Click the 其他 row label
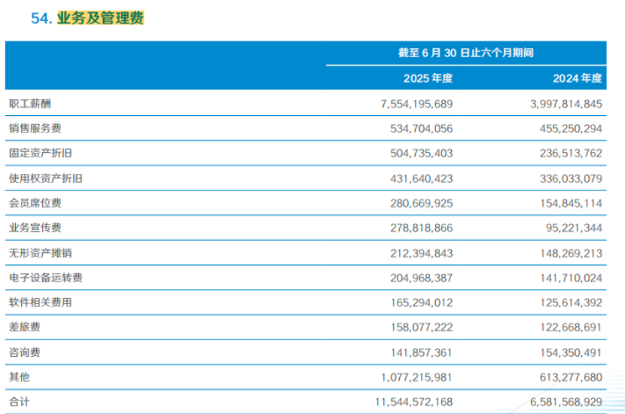Screen dimensions: 625x414 [x=20, y=376]
